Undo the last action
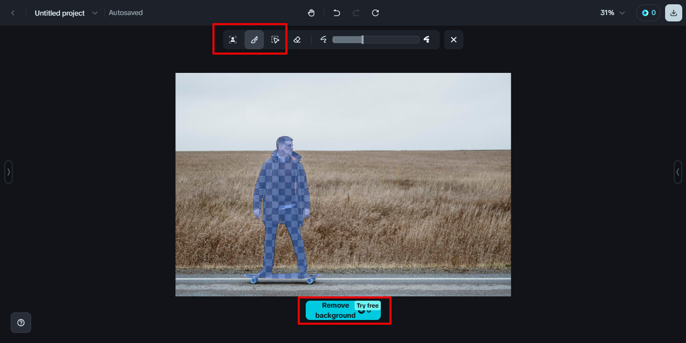 point(336,13)
